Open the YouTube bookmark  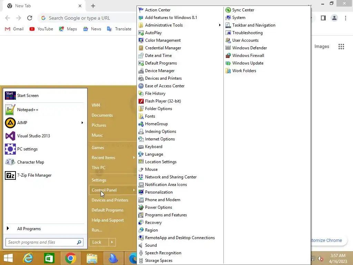point(41,29)
